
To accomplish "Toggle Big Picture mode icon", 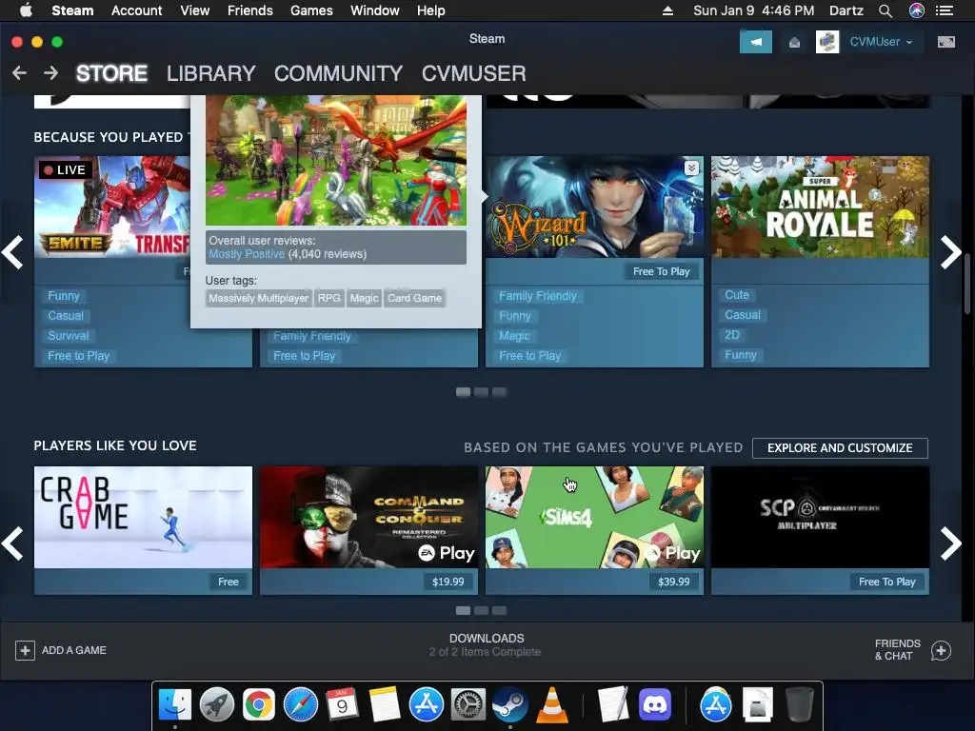I will tap(945, 42).
